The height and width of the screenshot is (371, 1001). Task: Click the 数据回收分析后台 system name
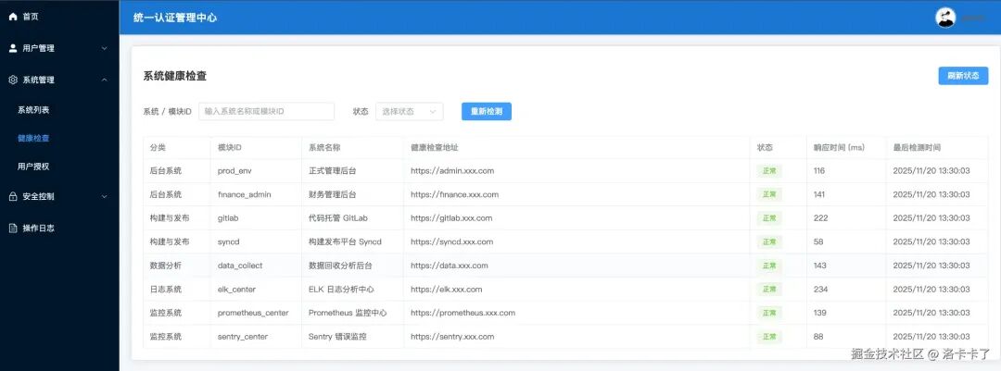[340, 266]
